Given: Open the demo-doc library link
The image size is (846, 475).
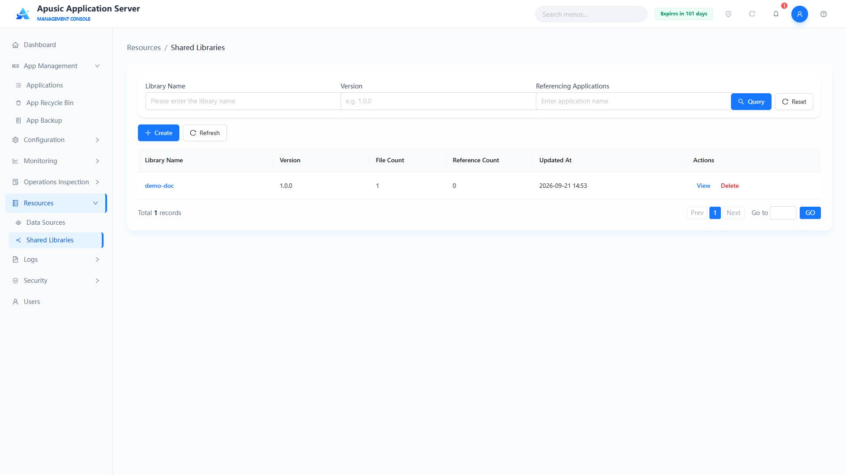Looking at the screenshot, I should click(x=160, y=186).
